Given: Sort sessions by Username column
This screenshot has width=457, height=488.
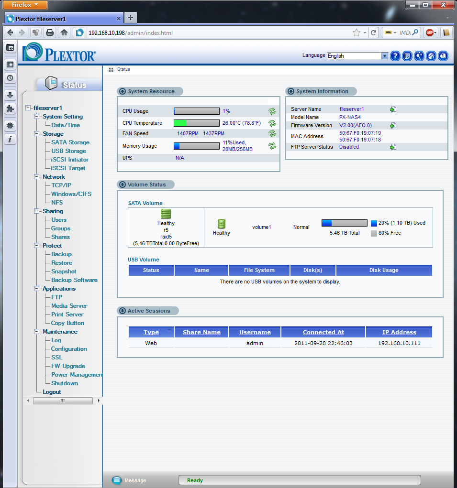Looking at the screenshot, I should click(255, 332).
